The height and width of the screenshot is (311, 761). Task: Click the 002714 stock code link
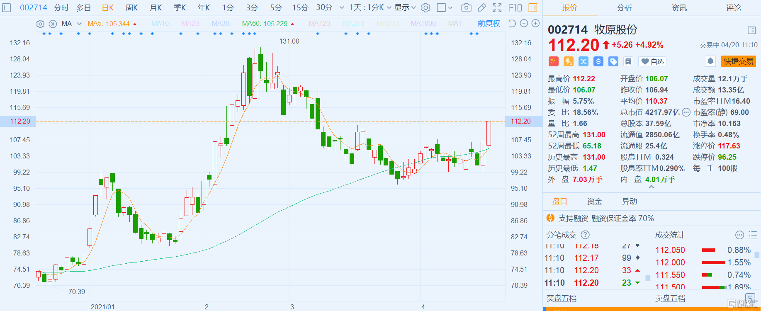tap(34, 7)
